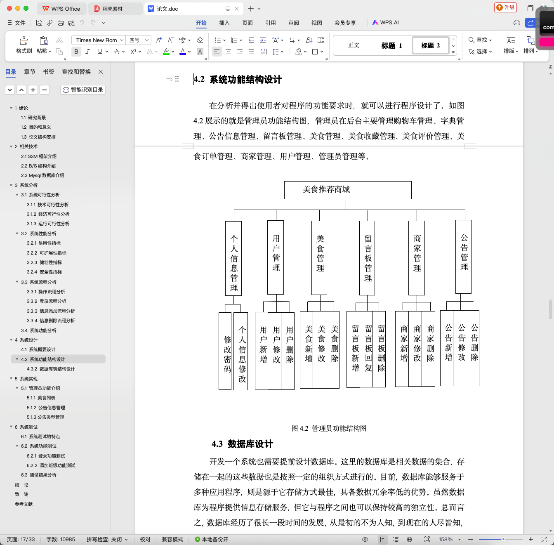Toggle left alignment
Screen dimensions: 554x545
click(217, 52)
